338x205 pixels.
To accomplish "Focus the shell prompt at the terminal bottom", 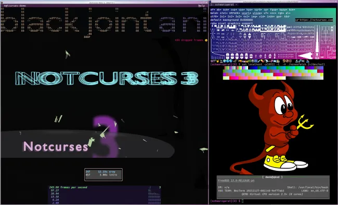I will (227, 201).
